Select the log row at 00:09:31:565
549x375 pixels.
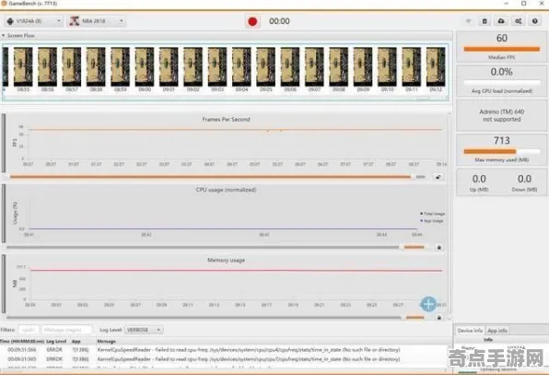click(x=224, y=359)
